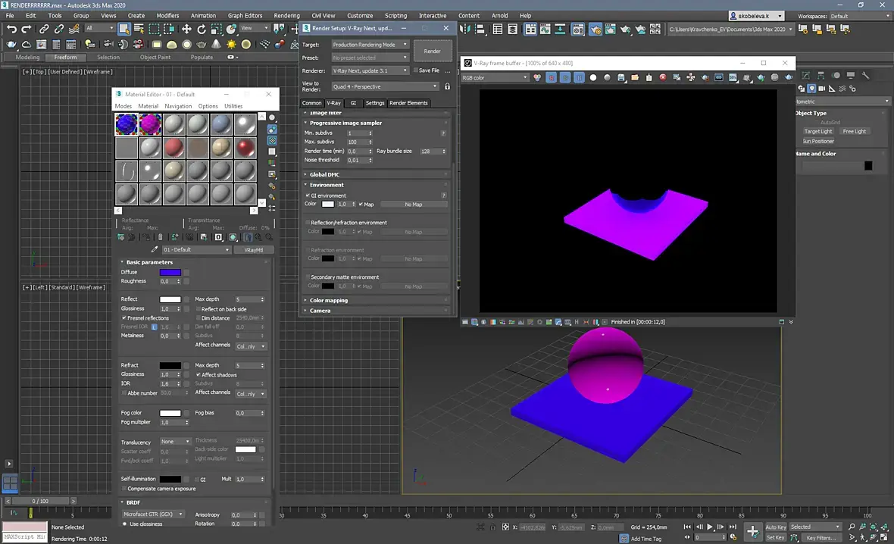
Task: Click the Select and Link chain icon
Action: click(44, 29)
